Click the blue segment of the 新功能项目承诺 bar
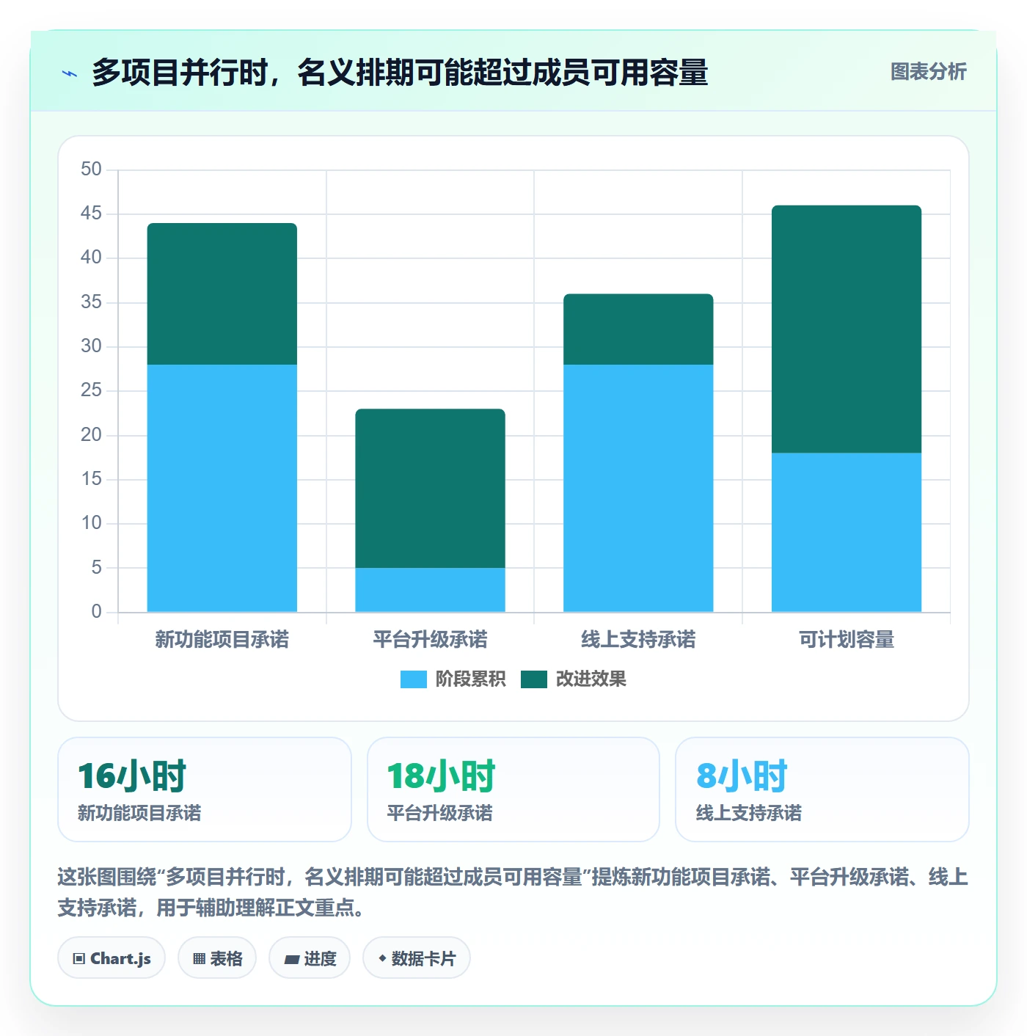The width and height of the screenshot is (1027, 1036). click(x=222, y=488)
